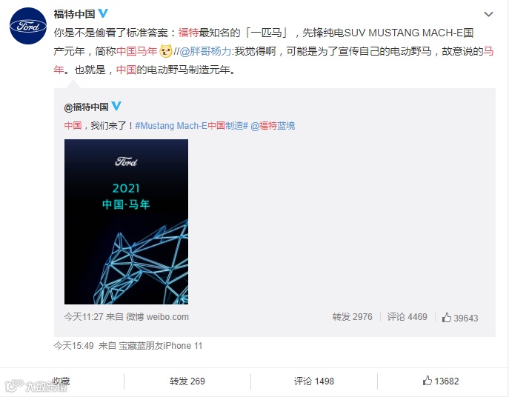Click 收藏 to favorite this post
Image resolution: width=509 pixels, height=397 pixels.
tap(61, 381)
